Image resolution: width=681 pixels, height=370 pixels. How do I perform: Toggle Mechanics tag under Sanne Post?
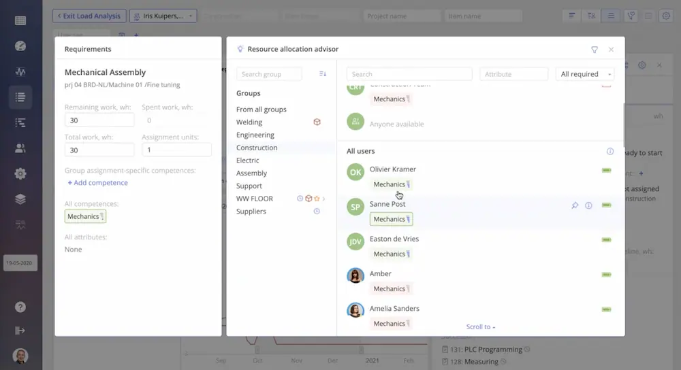tap(391, 219)
